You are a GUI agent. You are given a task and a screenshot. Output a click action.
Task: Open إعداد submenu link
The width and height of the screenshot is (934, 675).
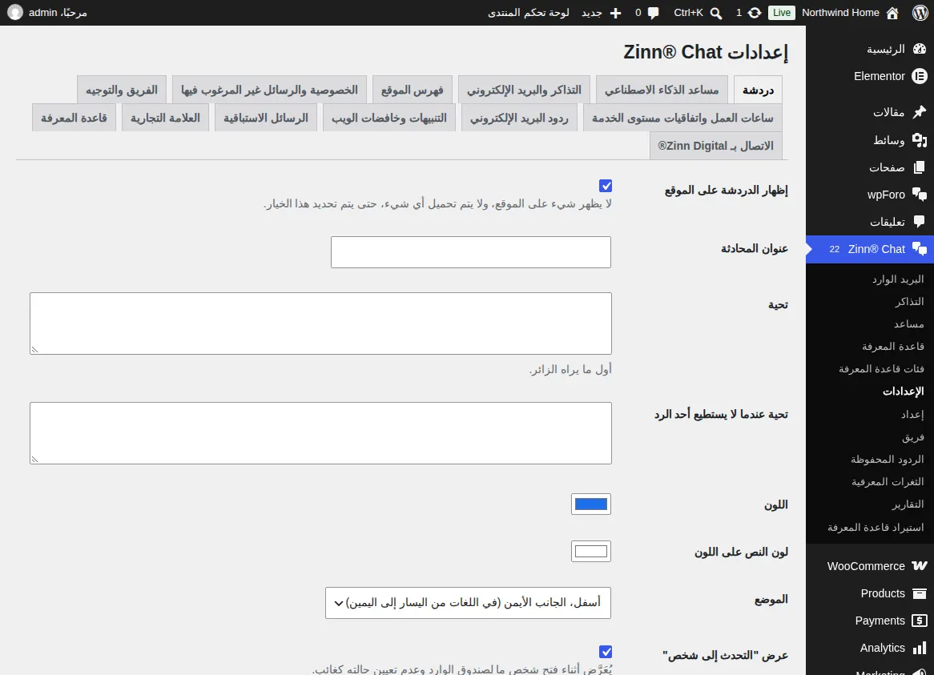pos(912,414)
